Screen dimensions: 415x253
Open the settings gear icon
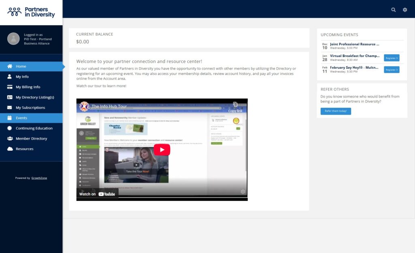(x=404, y=10)
